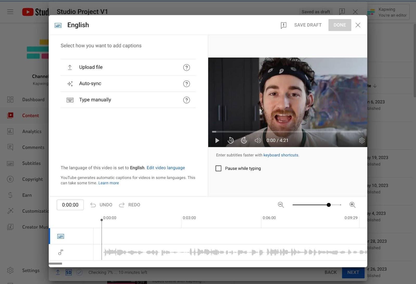Viewport: 416px width, 284px height.
Task: Click the SD processing status icon
Action: [68, 272]
